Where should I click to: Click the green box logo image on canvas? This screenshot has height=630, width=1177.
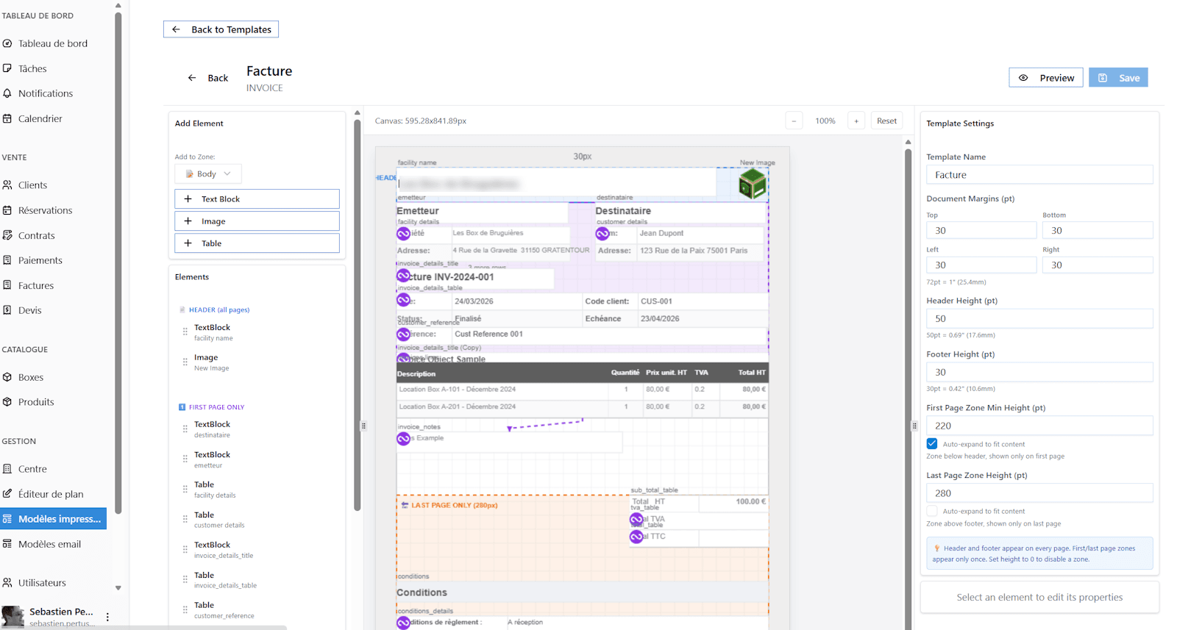click(x=752, y=184)
